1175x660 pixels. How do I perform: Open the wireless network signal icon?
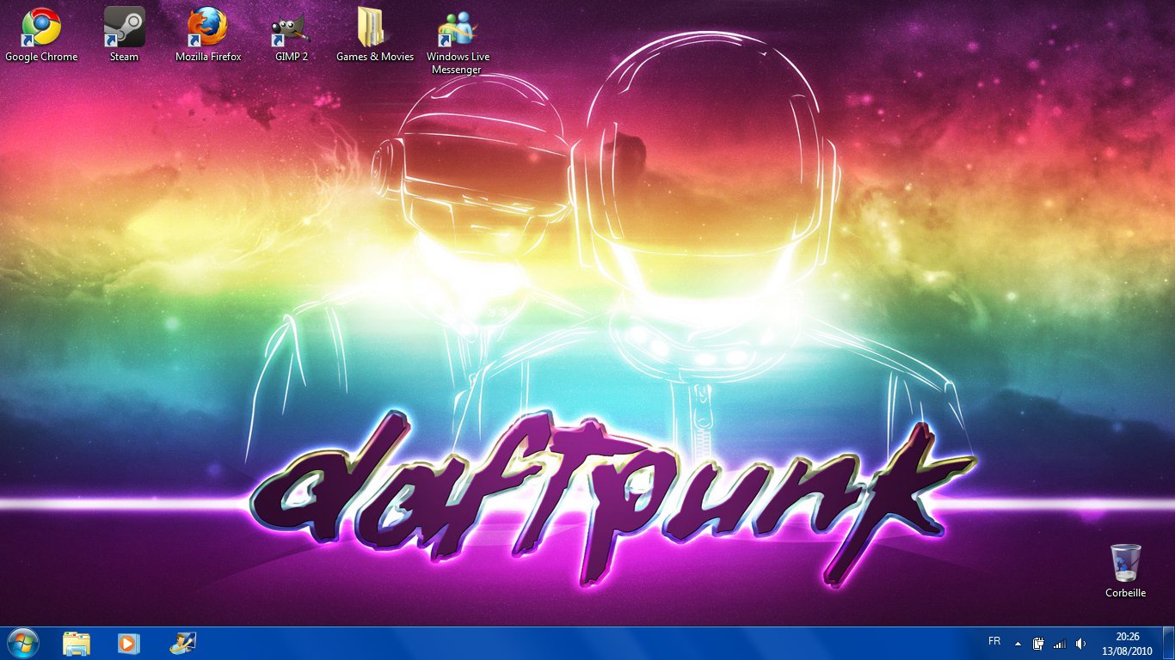1060,644
